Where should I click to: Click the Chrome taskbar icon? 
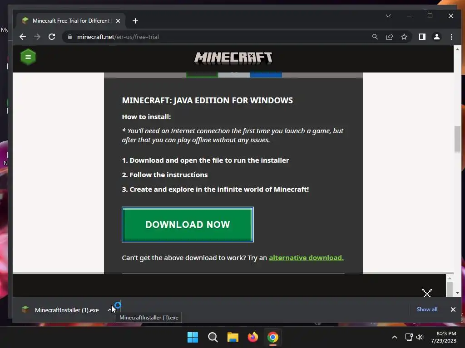pos(273,337)
